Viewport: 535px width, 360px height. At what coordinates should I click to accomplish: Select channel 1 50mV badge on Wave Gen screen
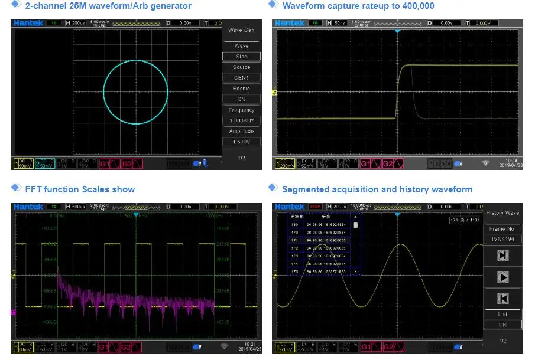pos(24,164)
